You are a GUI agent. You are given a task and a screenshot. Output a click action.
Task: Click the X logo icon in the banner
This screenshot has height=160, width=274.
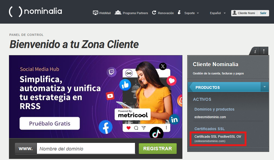pos(163,66)
